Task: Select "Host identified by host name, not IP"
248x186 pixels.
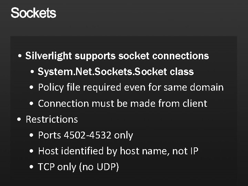Action: [x=118, y=151]
